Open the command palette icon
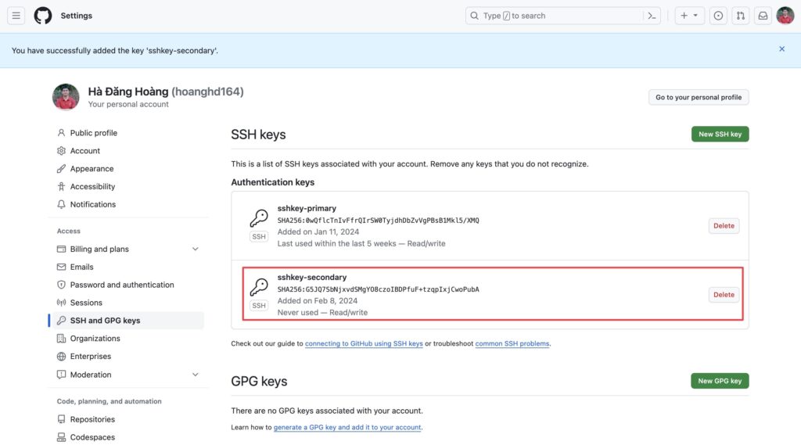Screen dimensions: 801x445 (x=652, y=16)
